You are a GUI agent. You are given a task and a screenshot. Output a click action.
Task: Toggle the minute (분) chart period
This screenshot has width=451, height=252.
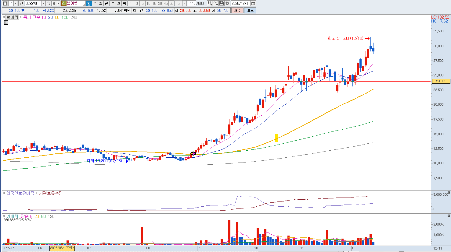(113, 3)
